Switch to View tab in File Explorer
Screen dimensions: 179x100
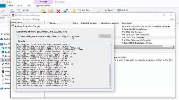(29, 6)
